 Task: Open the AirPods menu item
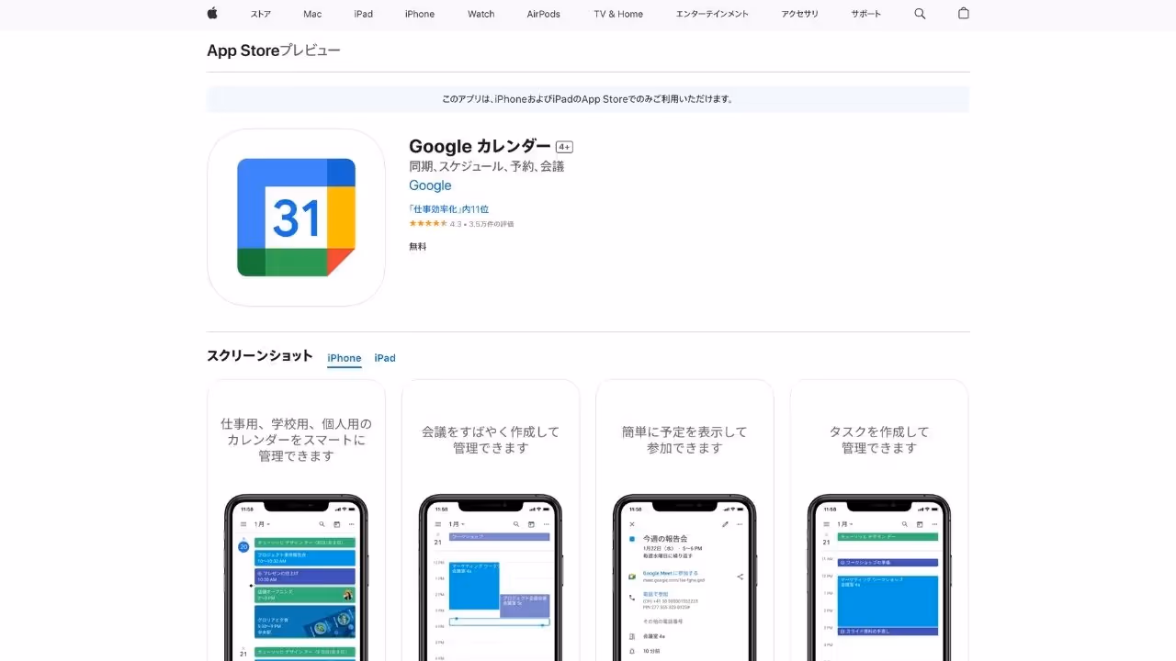coord(544,14)
